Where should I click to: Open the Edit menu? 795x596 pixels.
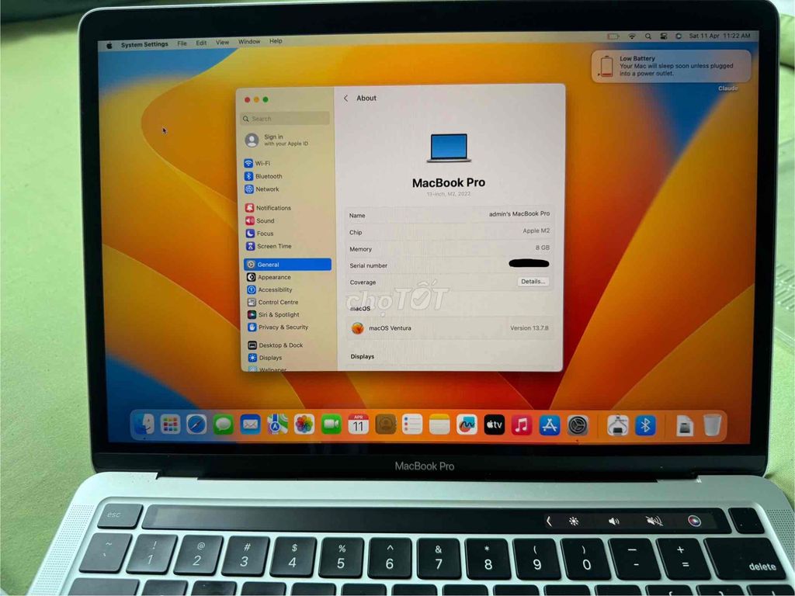[201, 43]
